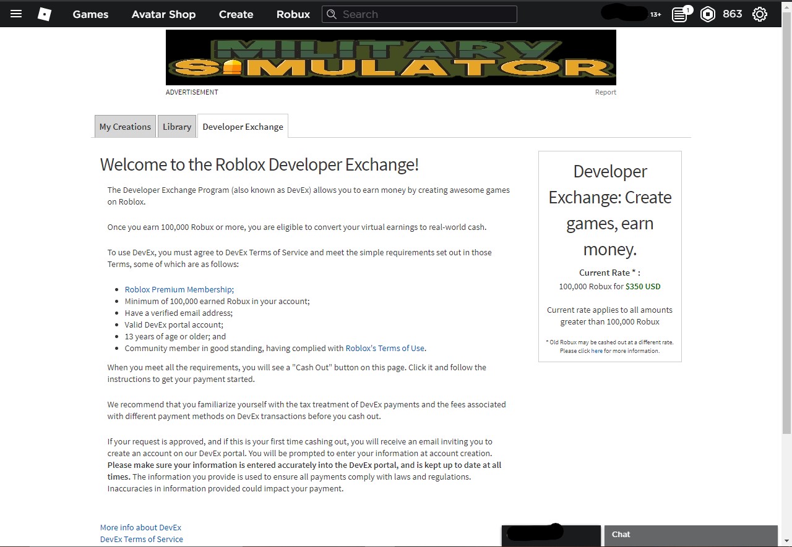Open More info about DevEx link

pos(140,527)
